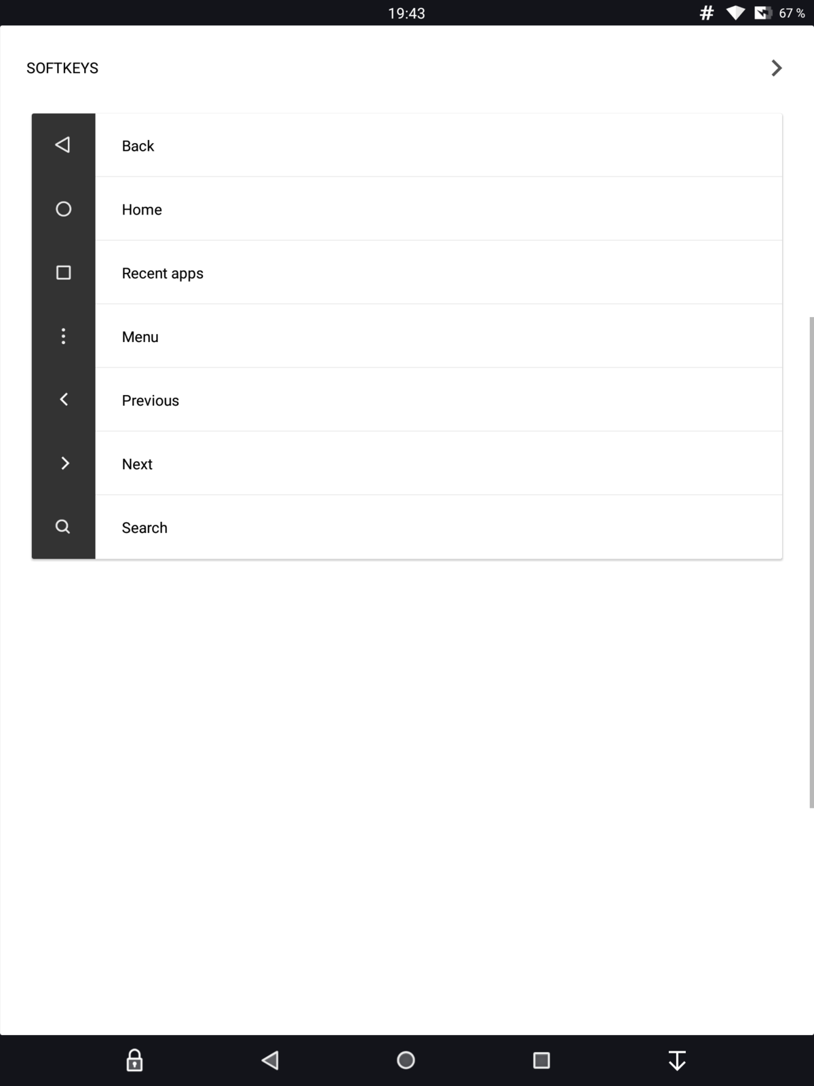Click the Back triangle icon in the softkeys list
814x1086 pixels.
pos(63,145)
